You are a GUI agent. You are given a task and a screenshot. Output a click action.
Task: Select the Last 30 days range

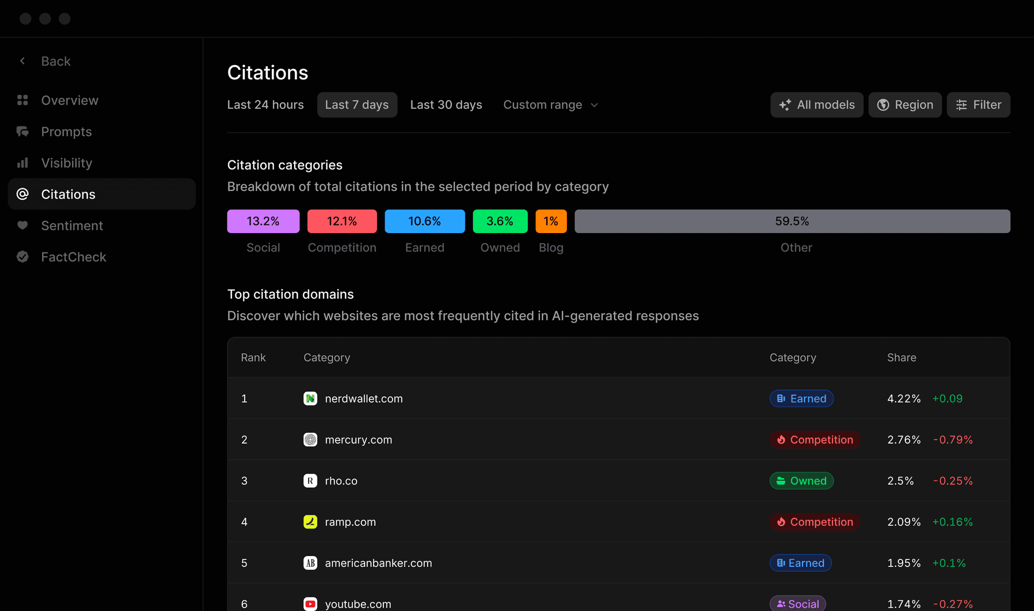click(446, 104)
